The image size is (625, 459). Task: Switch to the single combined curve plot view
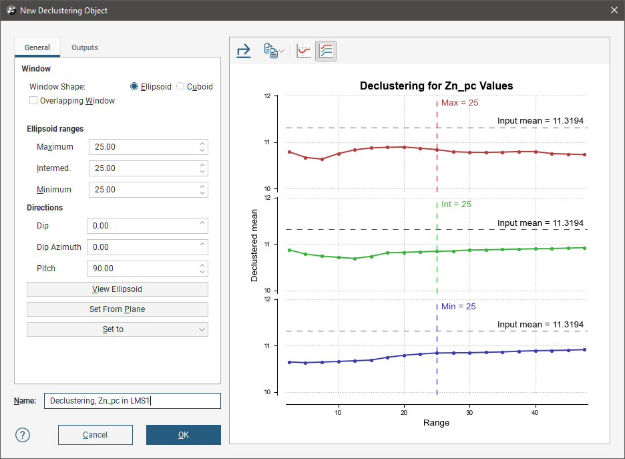pyautogui.click(x=304, y=51)
